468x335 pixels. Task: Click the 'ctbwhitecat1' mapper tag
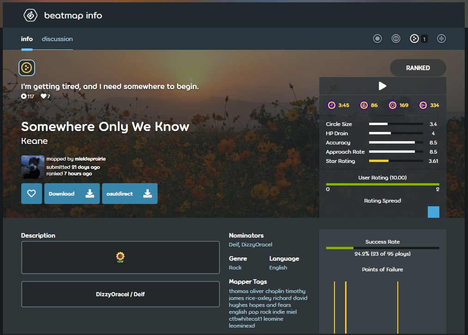tap(245, 319)
